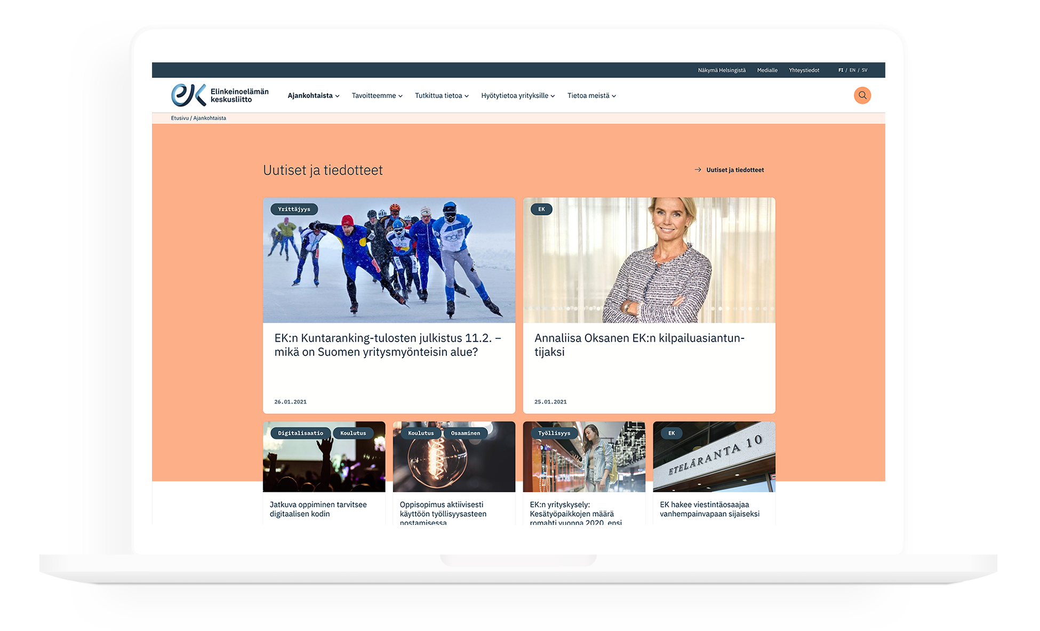This screenshot has width=1040, height=631.
Task: Click Etusivu in the breadcrumb
Action: click(180, 118)
